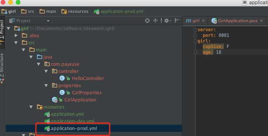Open the Project panel gear settings
The image size is (268, 136).
[167, 21]
